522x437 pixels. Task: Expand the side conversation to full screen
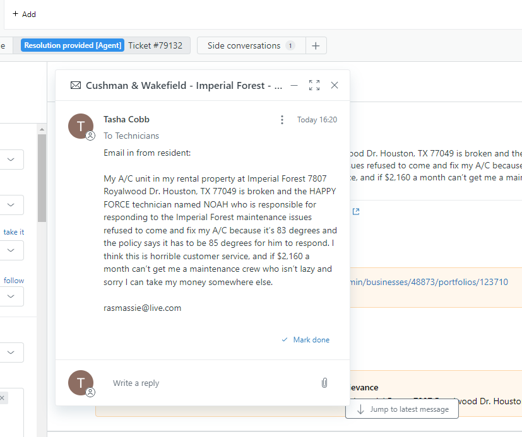[x=314, y=85]
